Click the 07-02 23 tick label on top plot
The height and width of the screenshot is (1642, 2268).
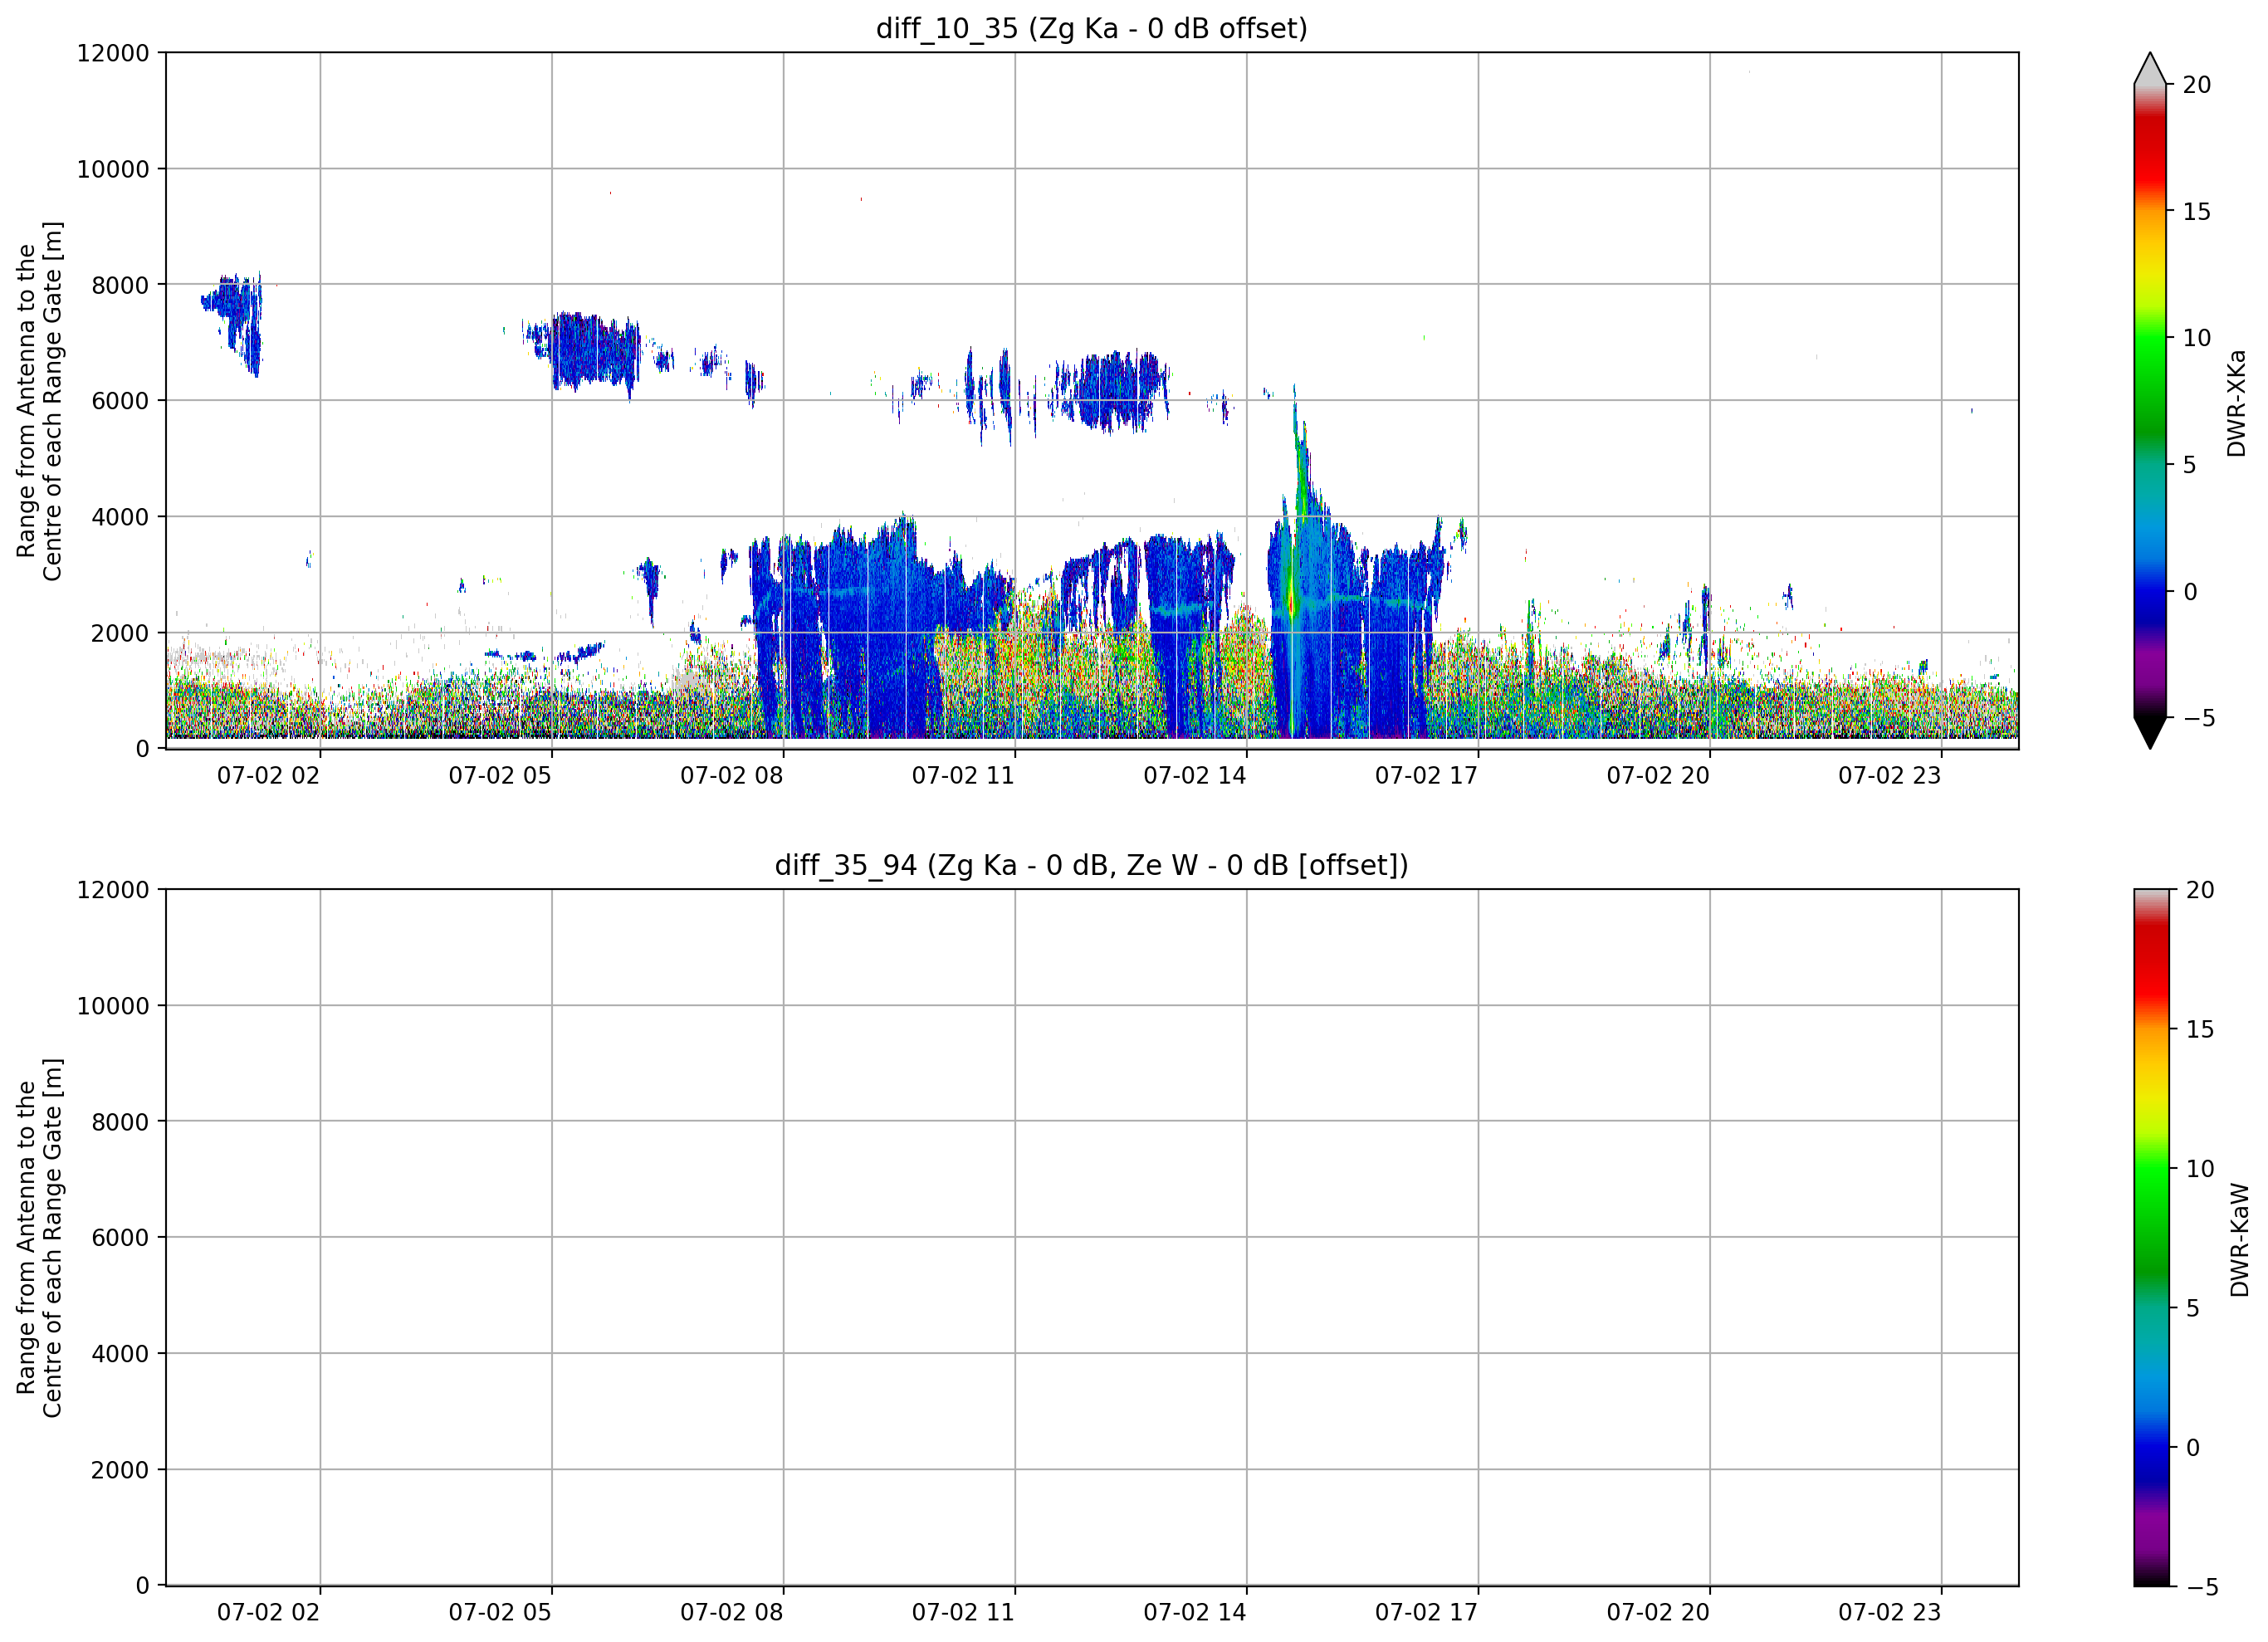1890,776
